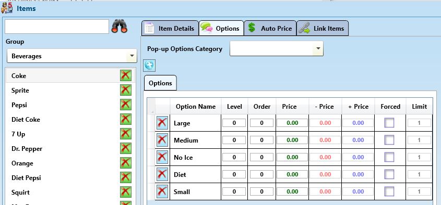Switch to the Item Details tab
Image resolution: width=441 pixels, height=205 pixels.
[170, 28]
